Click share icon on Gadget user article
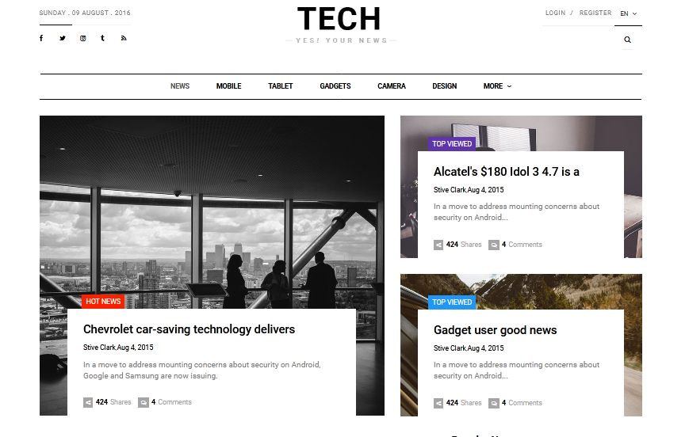Image resolution: width=689 pixels, height=437 pixels. (438, 403)
